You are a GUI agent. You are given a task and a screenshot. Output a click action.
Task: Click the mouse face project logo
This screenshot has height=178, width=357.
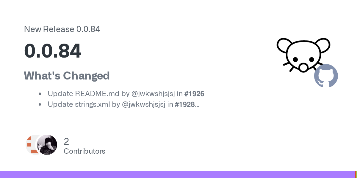(x=303, y=55)
